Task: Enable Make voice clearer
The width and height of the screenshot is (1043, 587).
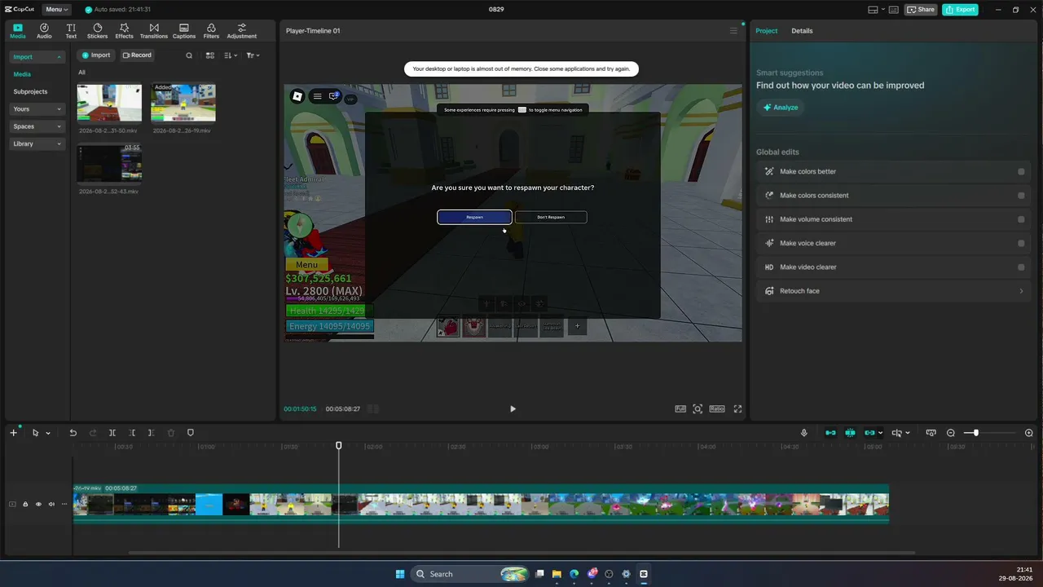Action: click(x=1021, y=243)
